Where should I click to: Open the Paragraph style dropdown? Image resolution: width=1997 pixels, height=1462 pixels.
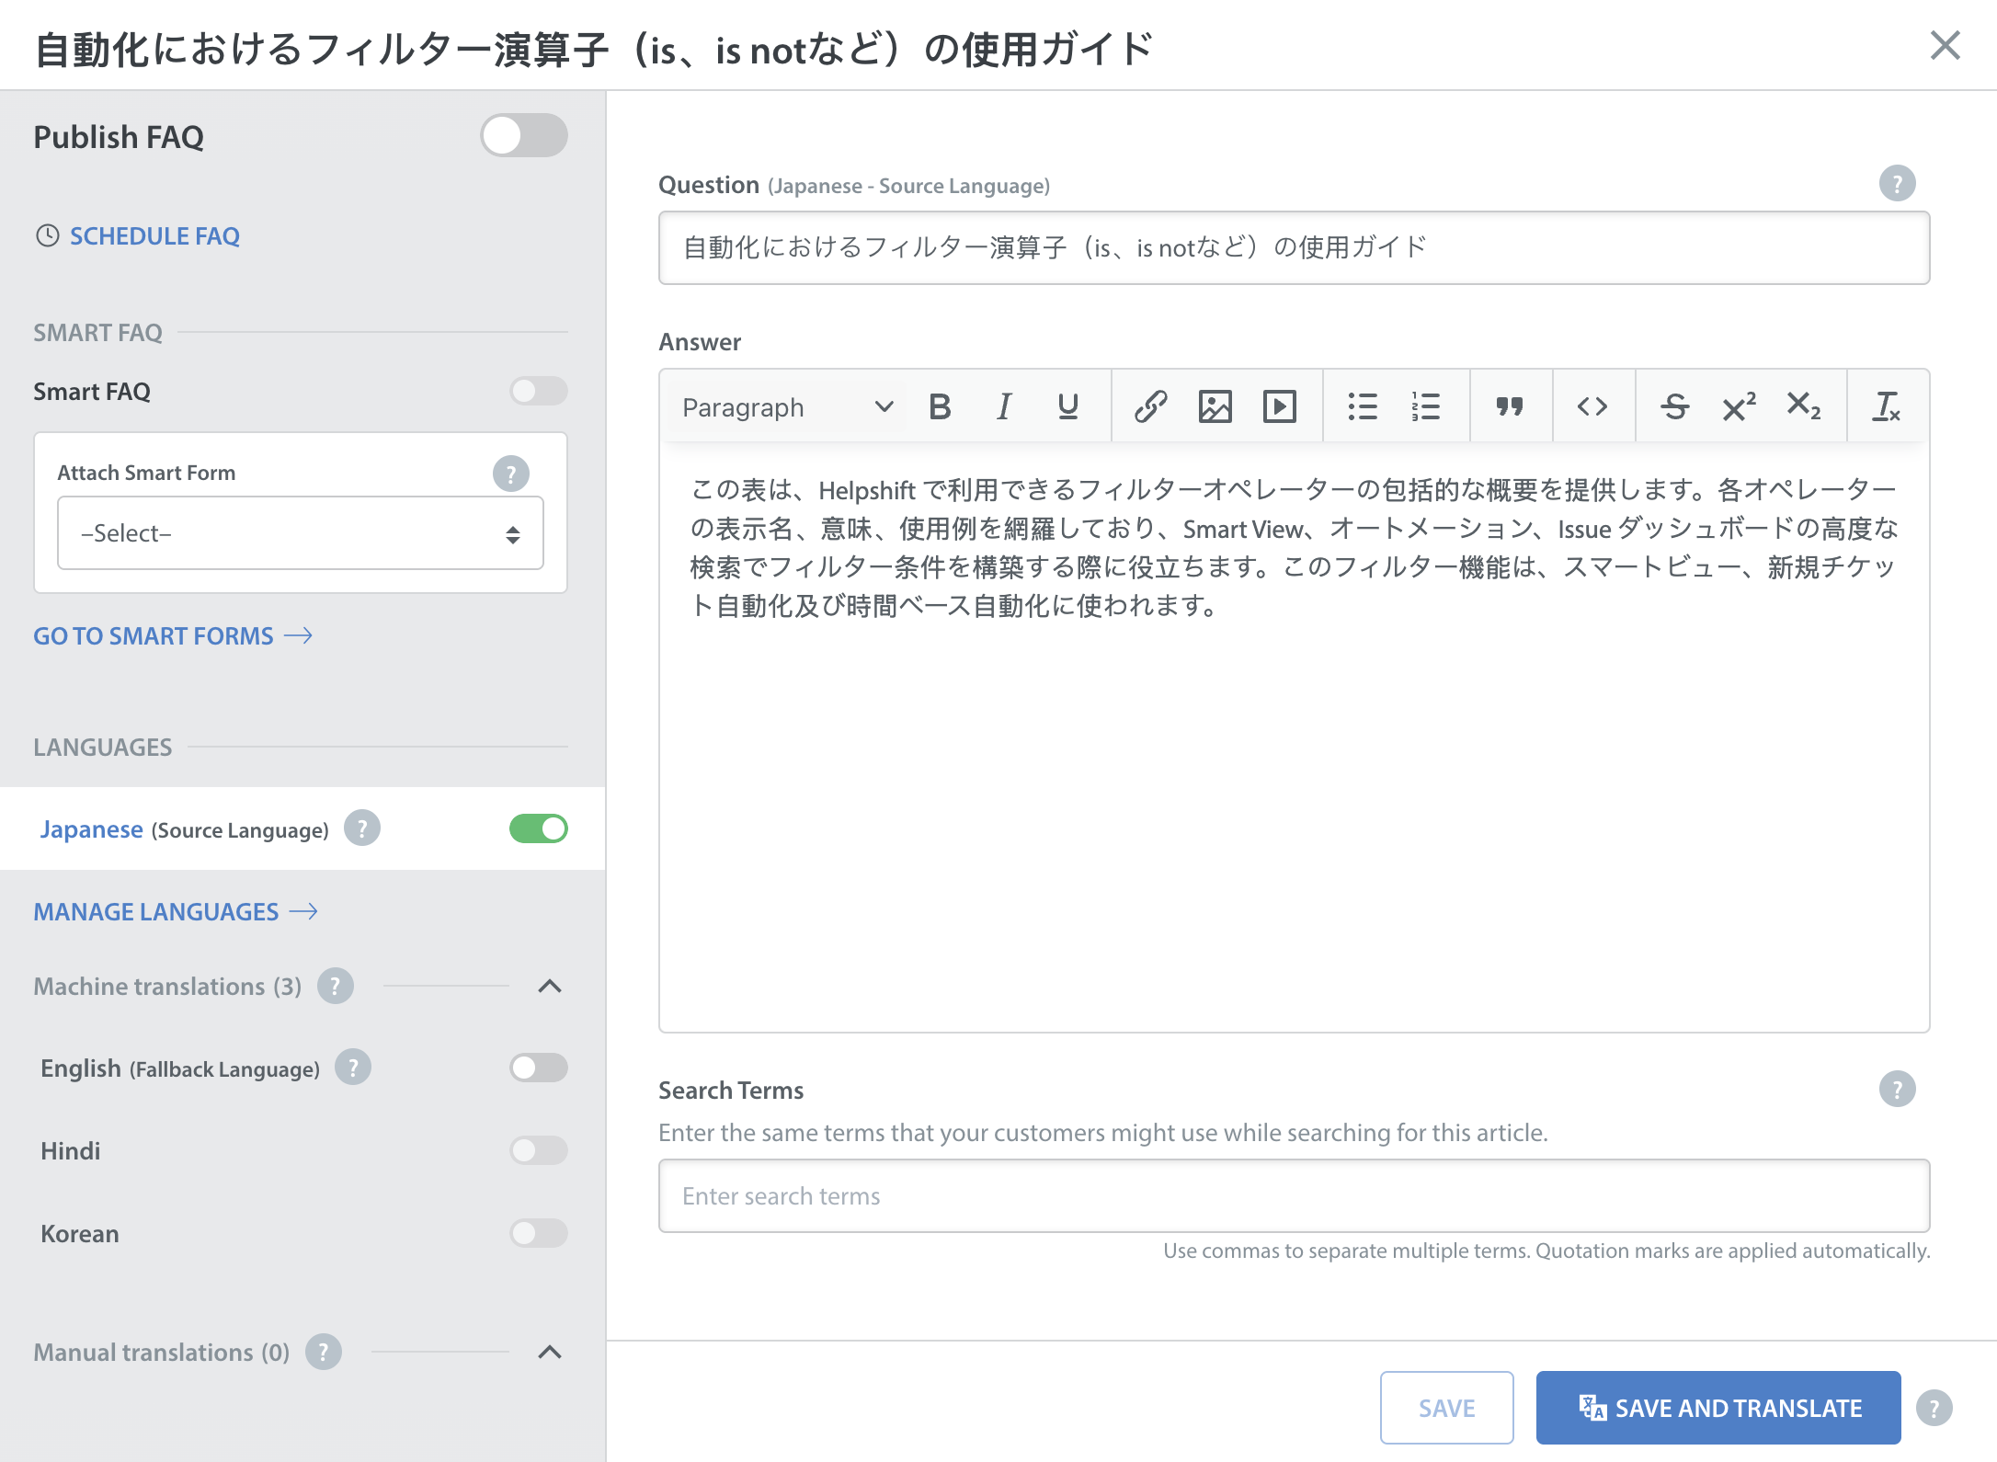point(786,406)
